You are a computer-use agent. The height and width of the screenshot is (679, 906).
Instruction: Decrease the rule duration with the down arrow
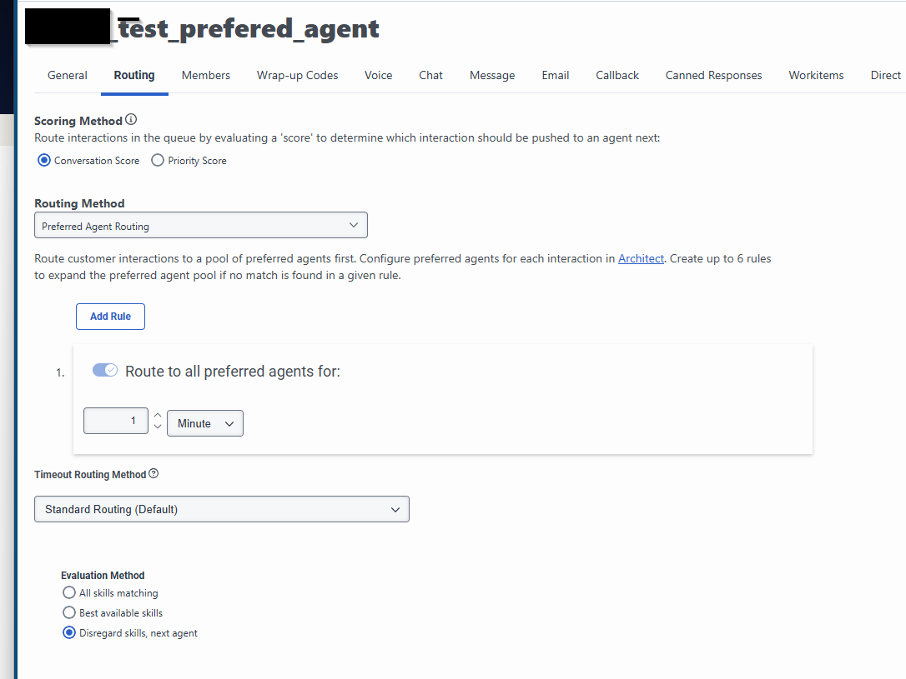coord(158,427)
